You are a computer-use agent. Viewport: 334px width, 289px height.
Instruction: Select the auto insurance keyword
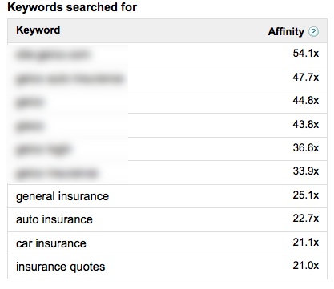click(x=54, y=219)
